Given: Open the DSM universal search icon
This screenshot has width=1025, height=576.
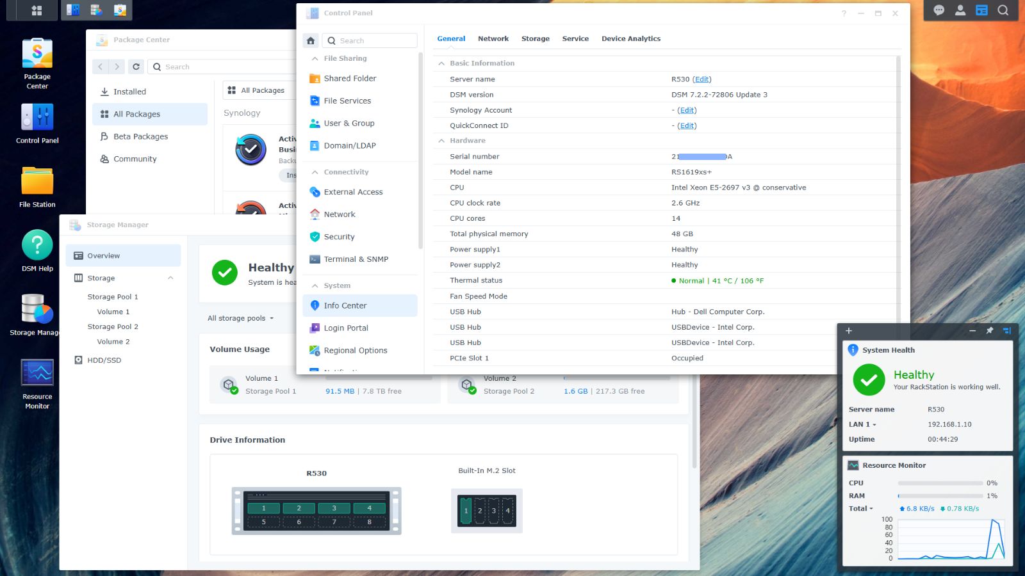Looking at the screenshot, I should tap(1003, 10).
